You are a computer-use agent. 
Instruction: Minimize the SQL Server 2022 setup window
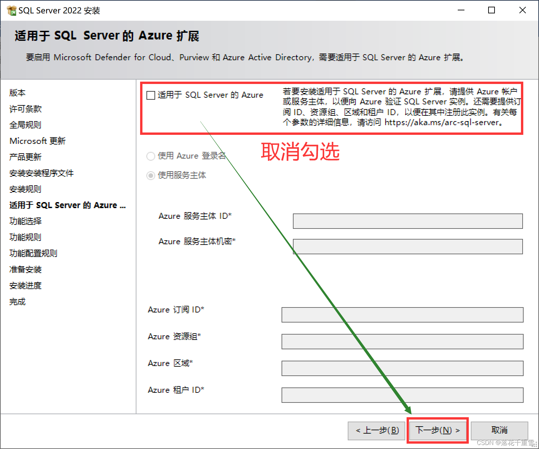(461, 10)
